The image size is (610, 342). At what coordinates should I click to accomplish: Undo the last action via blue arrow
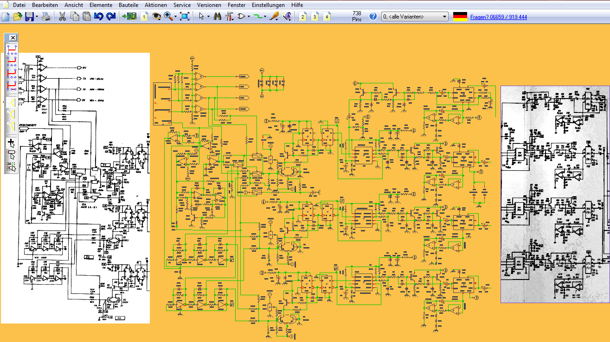pos(98,17)
